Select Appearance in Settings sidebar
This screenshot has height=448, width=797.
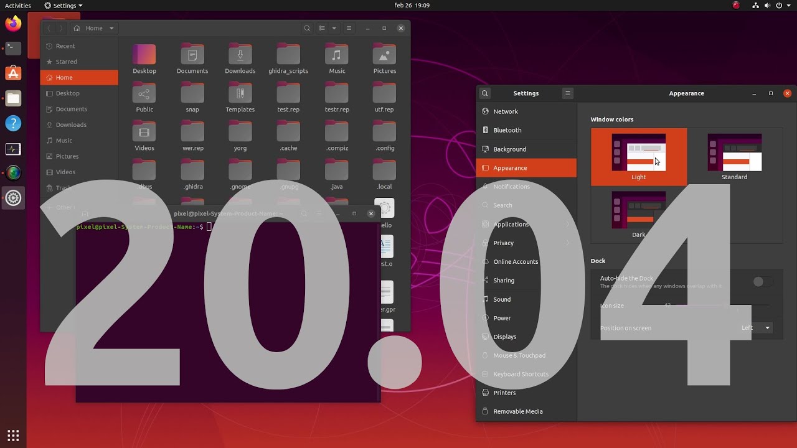tap(526, 168)
